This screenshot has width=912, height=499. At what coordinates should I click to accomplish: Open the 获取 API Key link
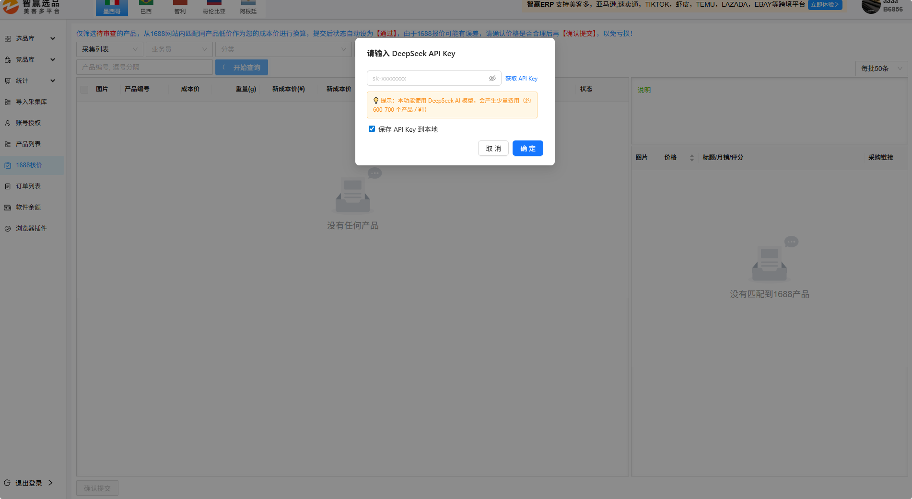point(521,79)
